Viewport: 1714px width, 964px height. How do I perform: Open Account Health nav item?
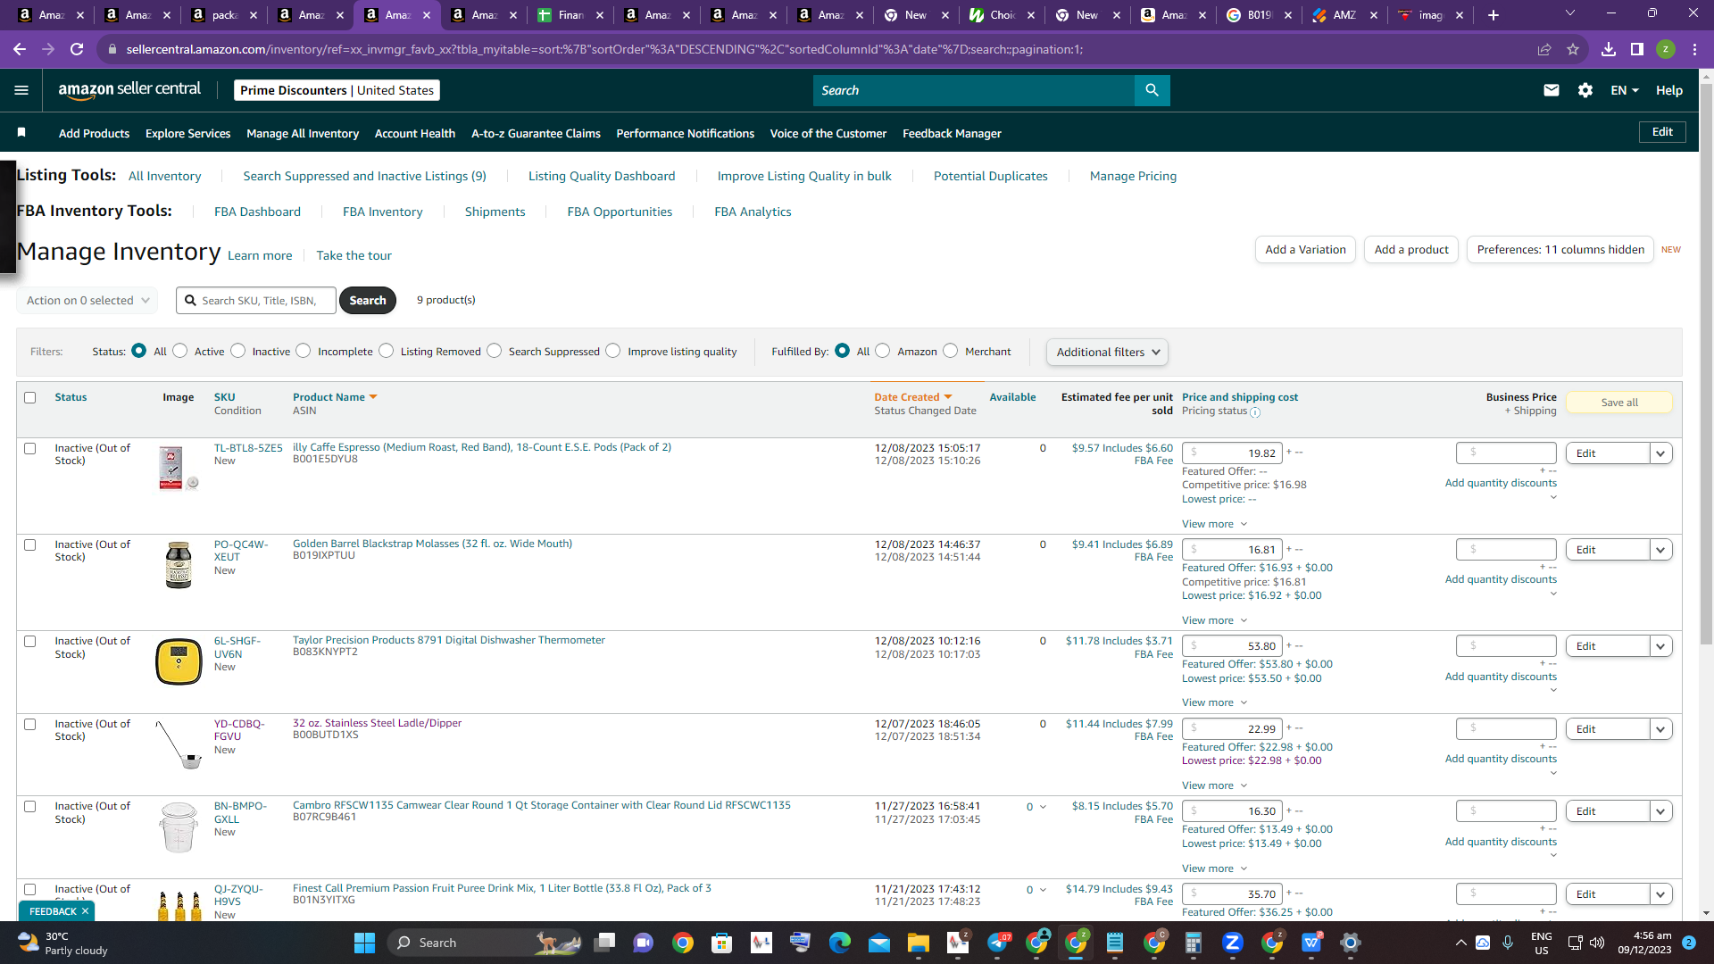coord(415,133)
